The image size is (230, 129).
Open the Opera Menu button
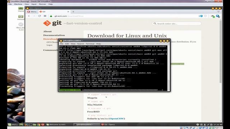pos(32,11)
